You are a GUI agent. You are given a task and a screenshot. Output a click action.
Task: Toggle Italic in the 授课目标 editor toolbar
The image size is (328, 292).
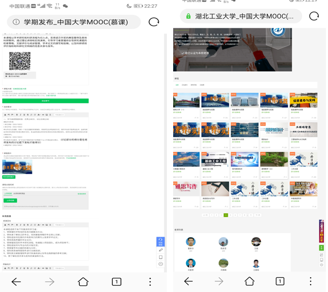(x=20, y=225)
